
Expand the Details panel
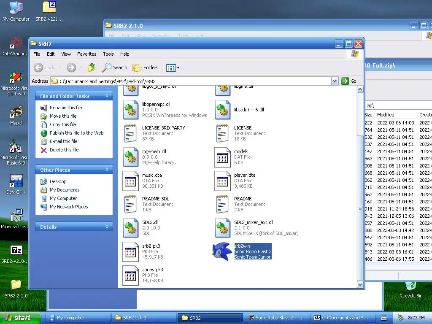tap(107, 227)
